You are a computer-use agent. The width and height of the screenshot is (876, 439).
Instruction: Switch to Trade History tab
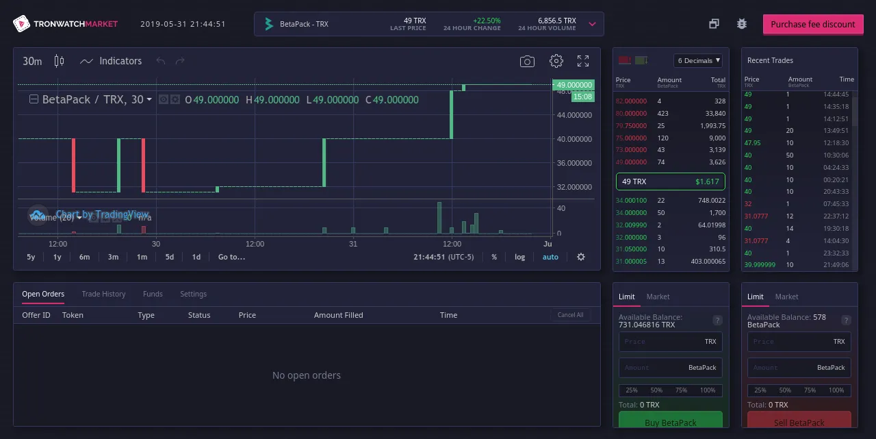[x=104, y=294]
